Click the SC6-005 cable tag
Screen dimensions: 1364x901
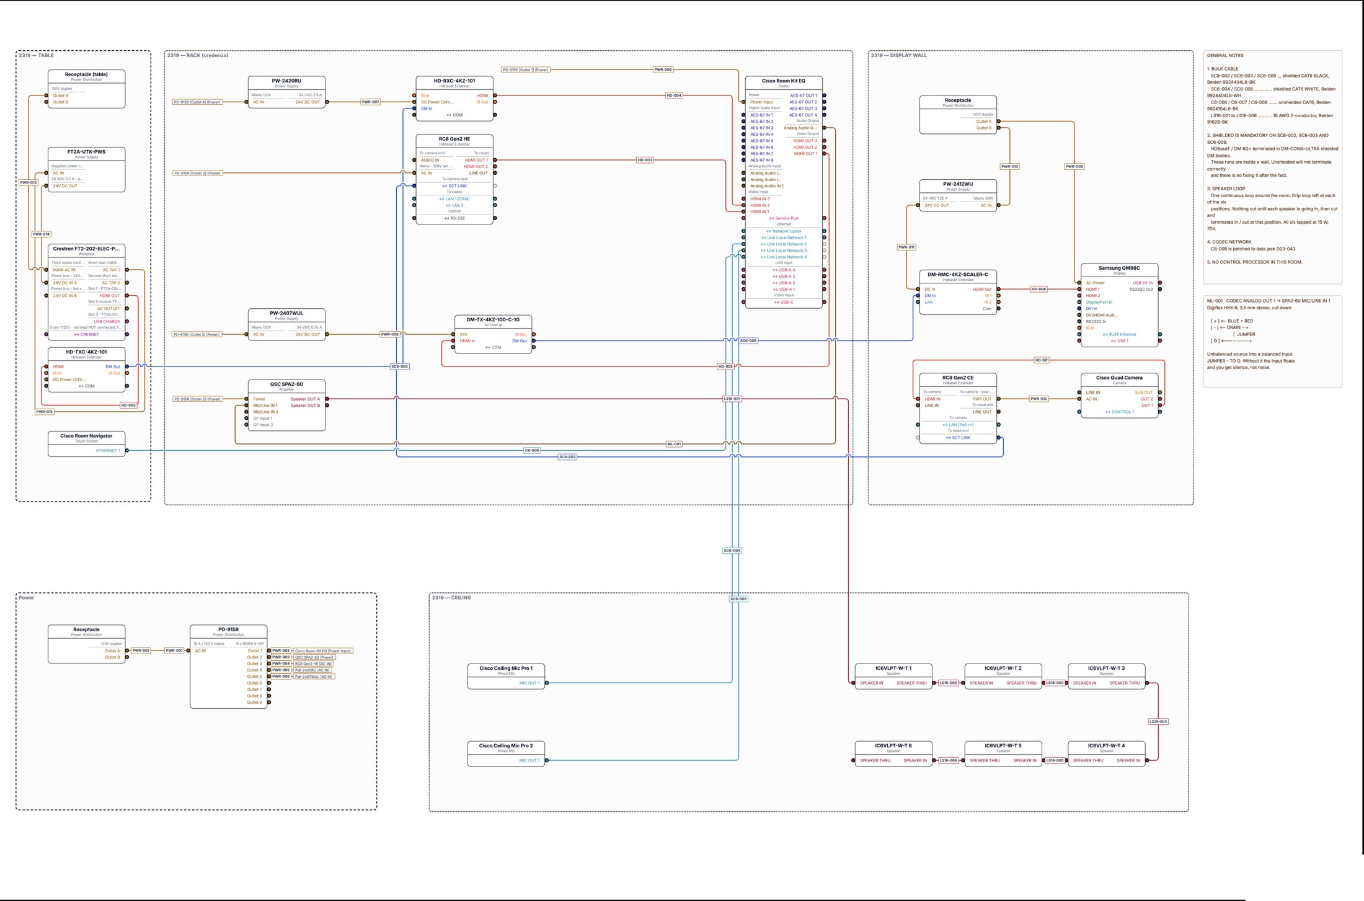tap(738, 599)
